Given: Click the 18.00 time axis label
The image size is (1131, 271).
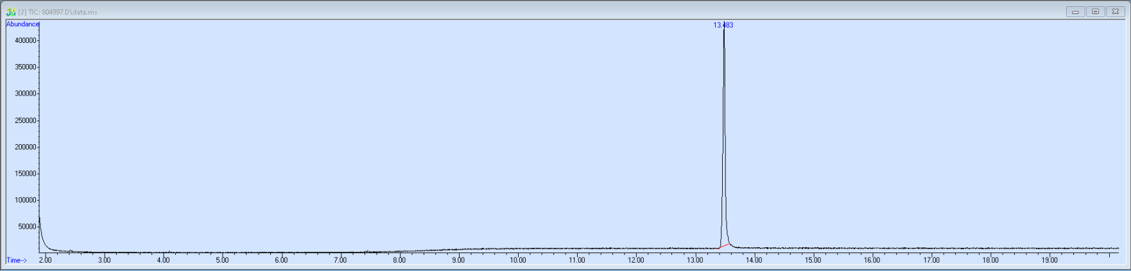Looking at the screenshot, I should [990, 260].
